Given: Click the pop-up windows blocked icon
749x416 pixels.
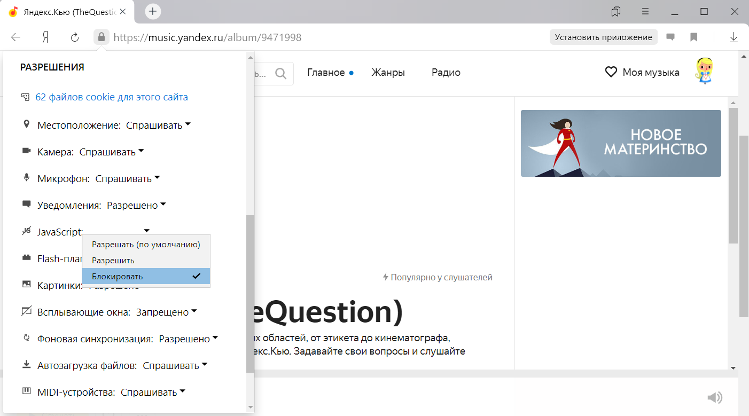Looking at the screenshot, I should click(x=26, y=311).
